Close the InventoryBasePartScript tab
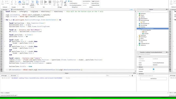 25,10
